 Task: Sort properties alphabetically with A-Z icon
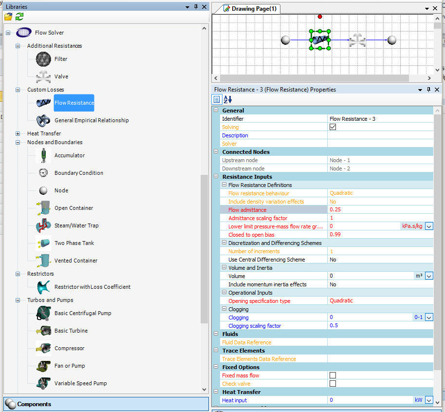click(227, 99)
